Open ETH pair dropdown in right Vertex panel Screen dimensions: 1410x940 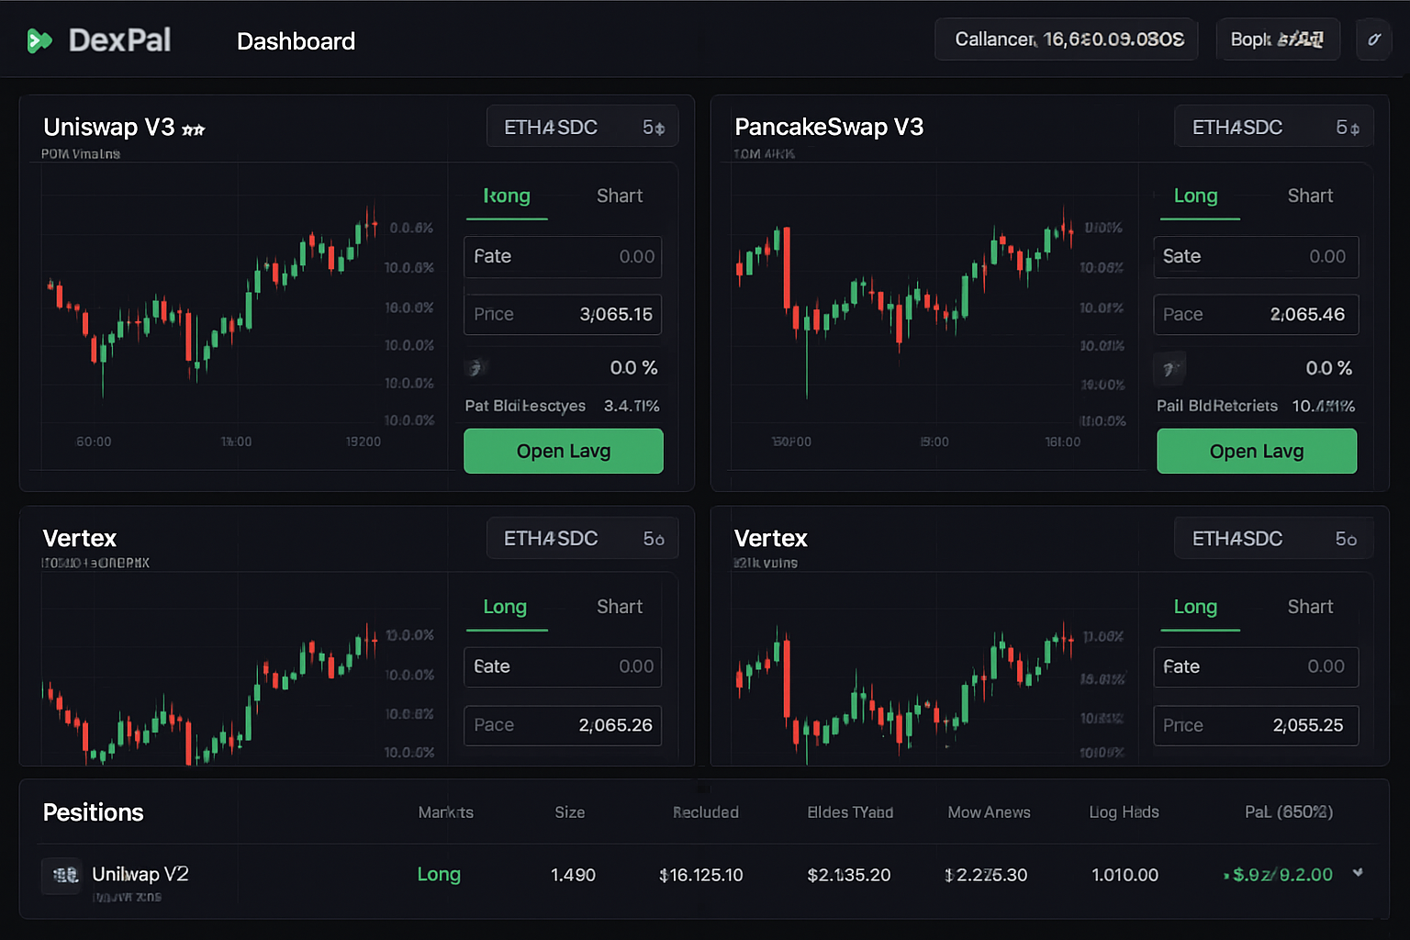(x=1272, y=539)
